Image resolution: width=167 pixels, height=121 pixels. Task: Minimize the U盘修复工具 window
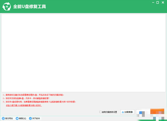153,3
